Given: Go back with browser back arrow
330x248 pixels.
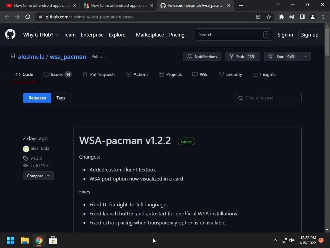Looking at the screenshot, I should 7,17.
